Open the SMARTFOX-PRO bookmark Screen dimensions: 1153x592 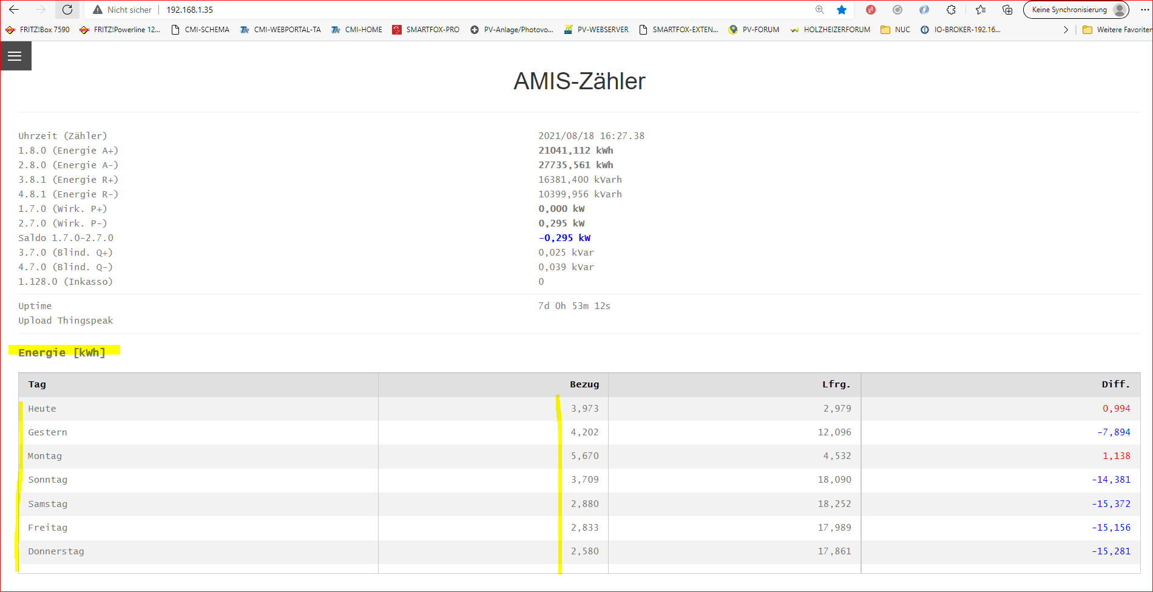426,29
